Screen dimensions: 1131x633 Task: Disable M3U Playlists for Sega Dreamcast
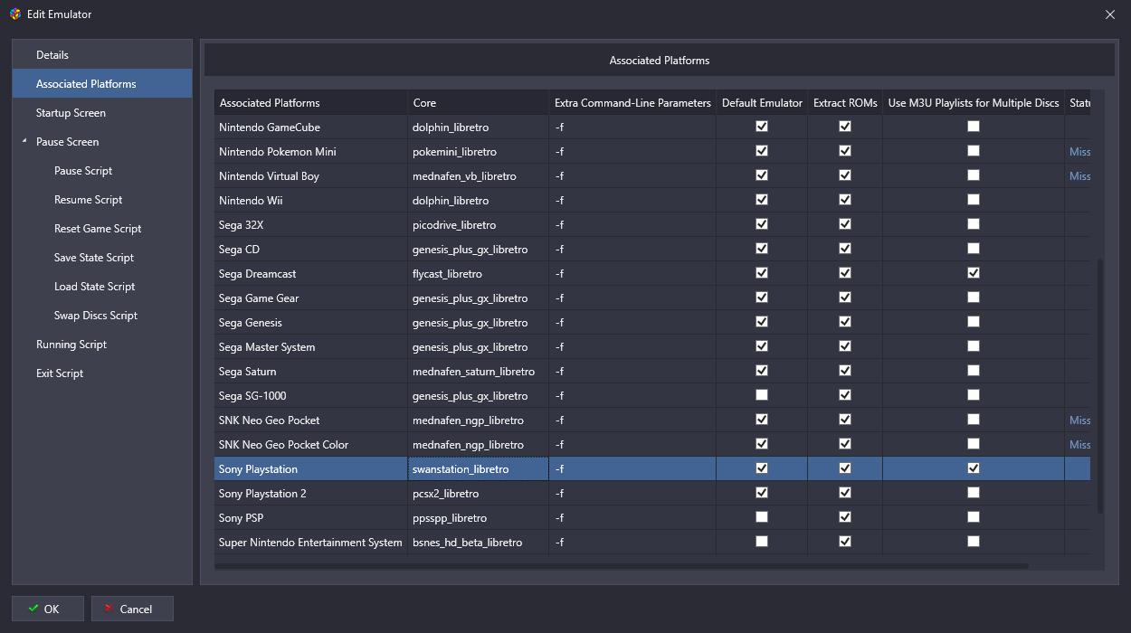coord(974,273)
